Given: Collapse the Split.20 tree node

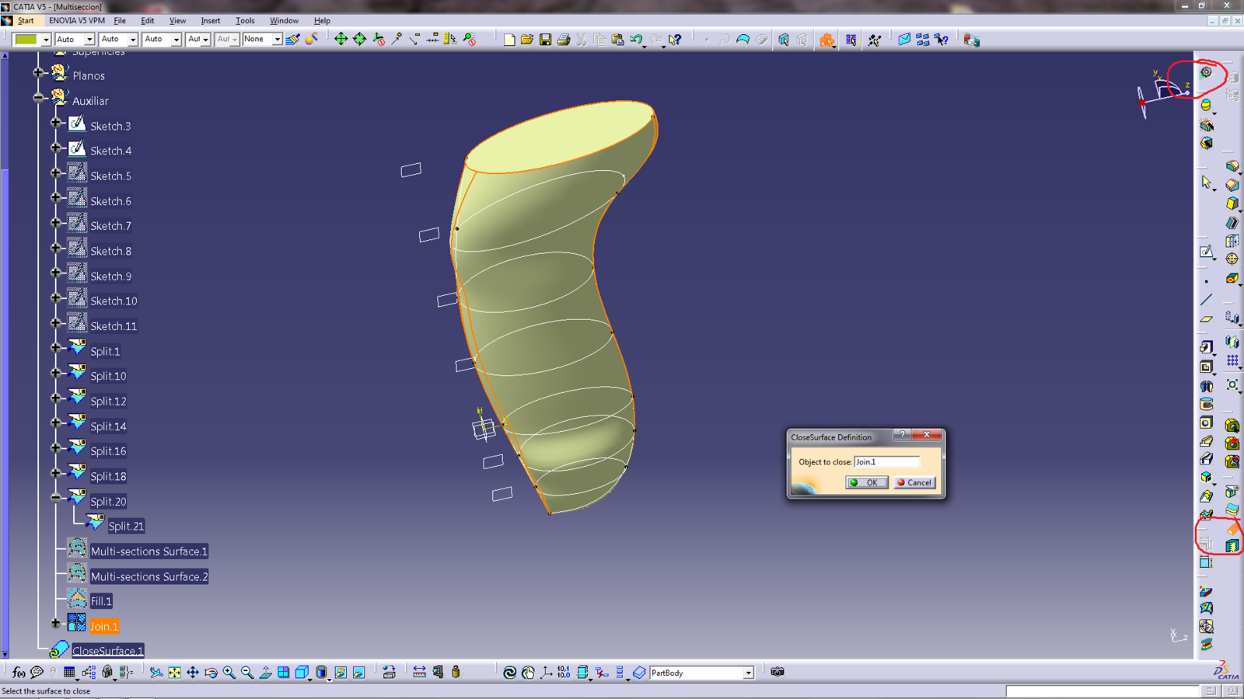Looking at the screenshot, I should (x=56, y=498).
